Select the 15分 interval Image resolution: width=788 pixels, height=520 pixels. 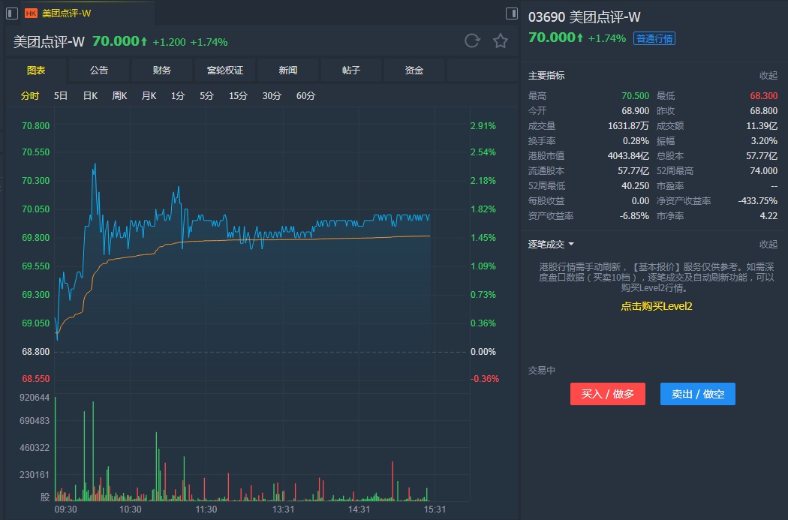coord(238,95)
